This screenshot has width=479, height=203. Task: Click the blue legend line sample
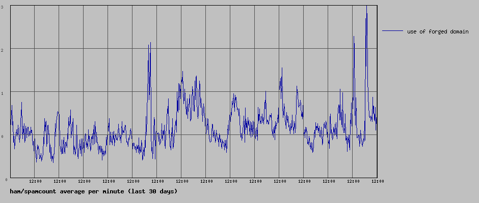pos(392,31)
